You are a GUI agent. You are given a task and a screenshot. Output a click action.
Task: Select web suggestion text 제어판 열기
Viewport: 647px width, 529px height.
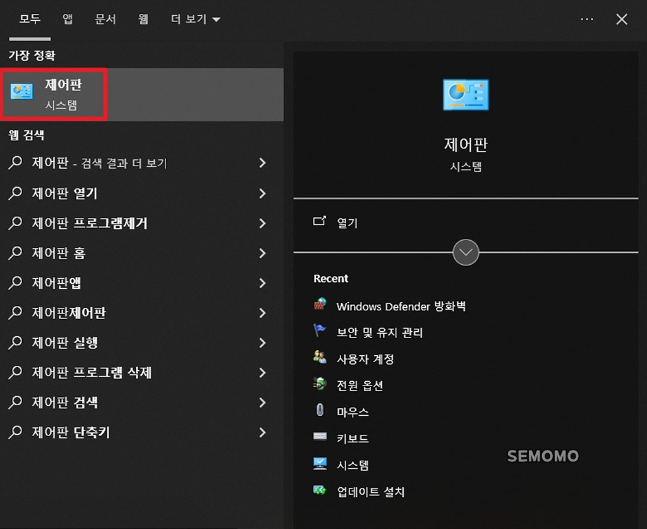(65, 193)
